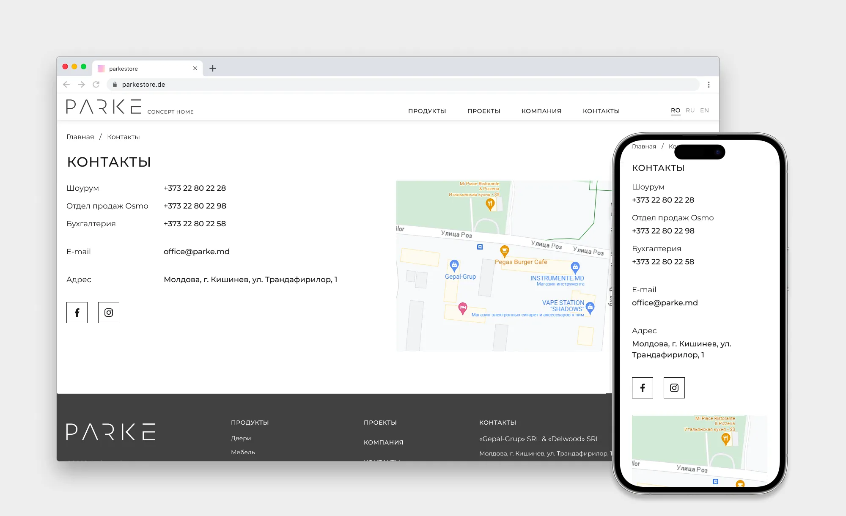Image resolution: width=846 pixels, height=516 pixels.
Task: Click the browser back arrow
Action: click(x=66, y=85)
